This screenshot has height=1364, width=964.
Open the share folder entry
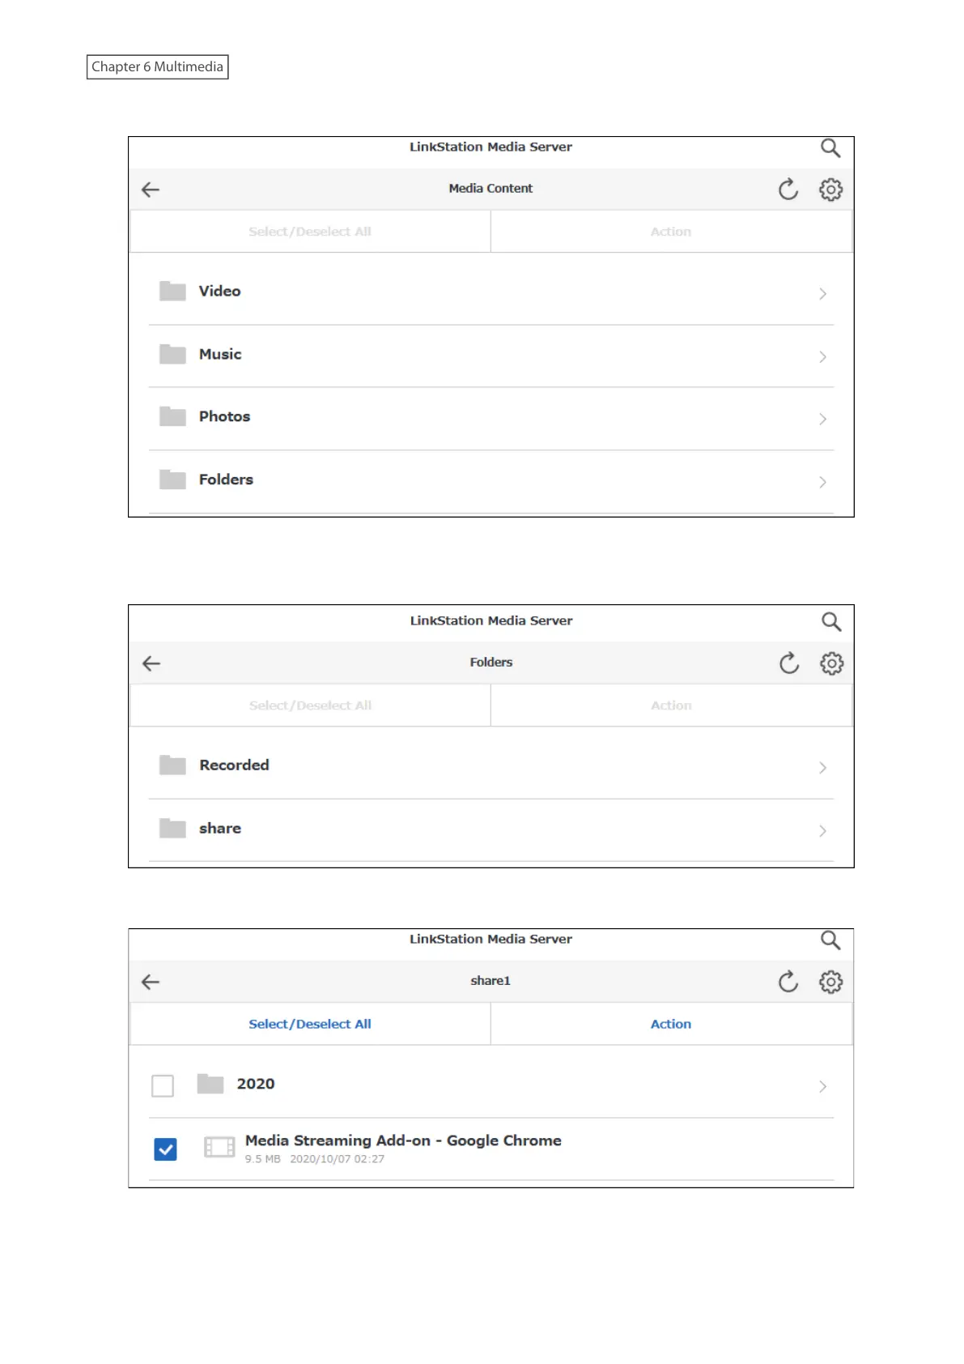(x=220, y=829)
